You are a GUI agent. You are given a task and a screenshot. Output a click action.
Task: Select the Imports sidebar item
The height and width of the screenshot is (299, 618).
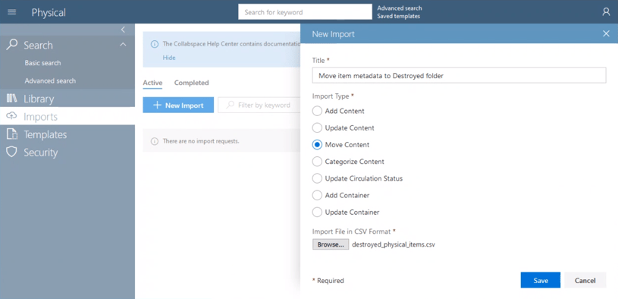point(67,116)
